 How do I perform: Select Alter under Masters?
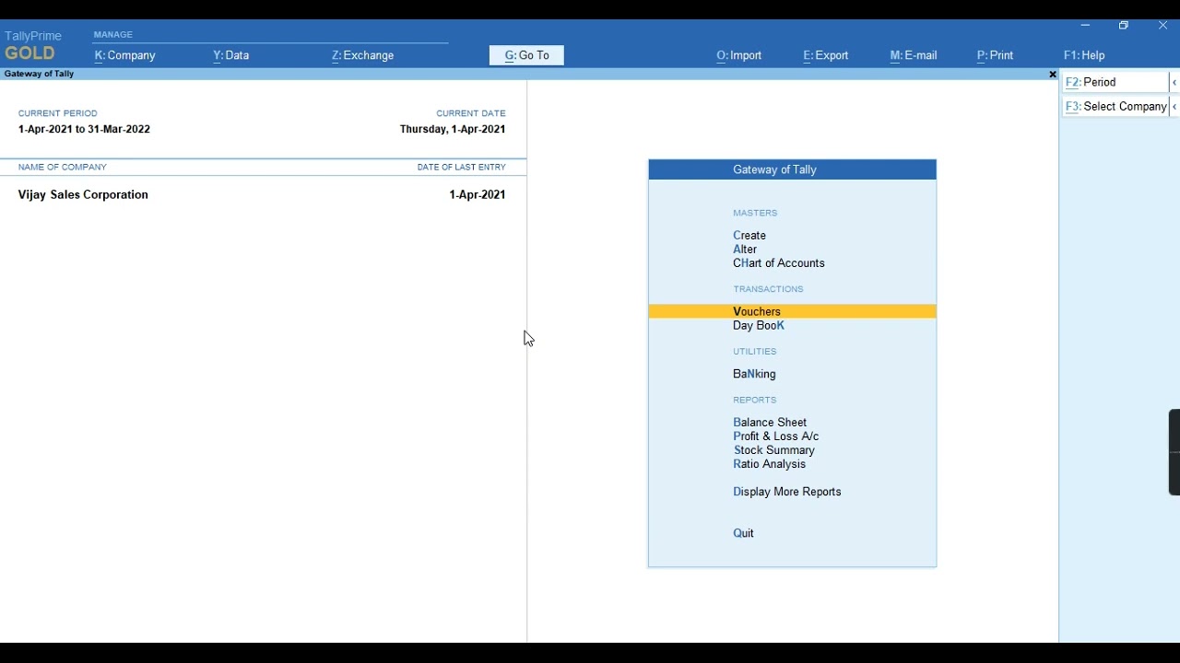pyautogui.click(x=745, y=250)
